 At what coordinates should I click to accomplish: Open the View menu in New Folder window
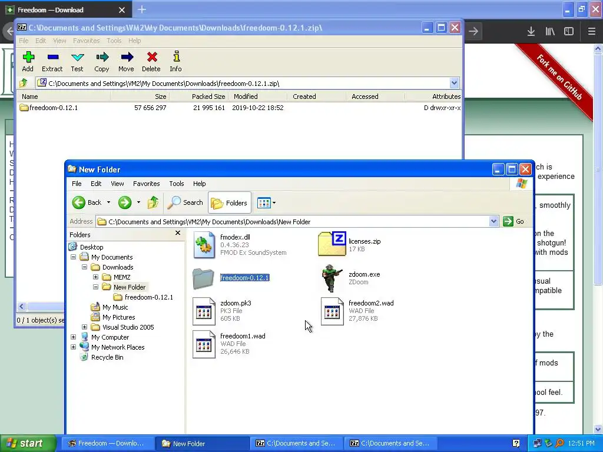pyautogui.click(x=117, y=184)
